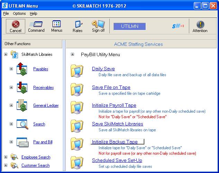Click 'Not for "Daily Save" or "Scheduled Save"' warning
Image resolution: width=219 pixels, height=173 pixels.
(133, 117)
